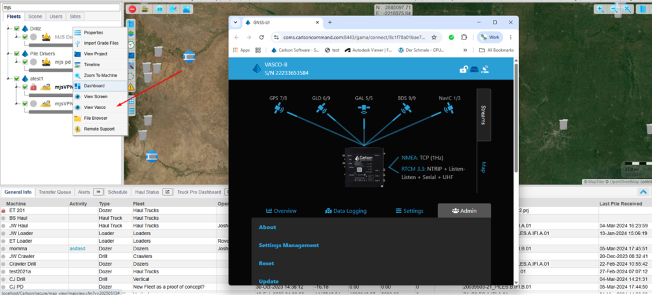Click the receiver device icon in VASCO-B header
This screenshot has height=295, width=652.
474,69
